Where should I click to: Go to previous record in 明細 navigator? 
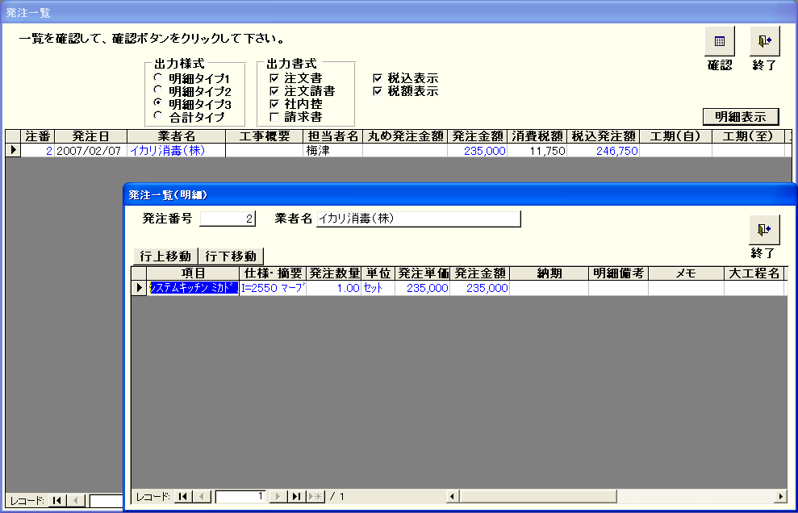point(201,496)
